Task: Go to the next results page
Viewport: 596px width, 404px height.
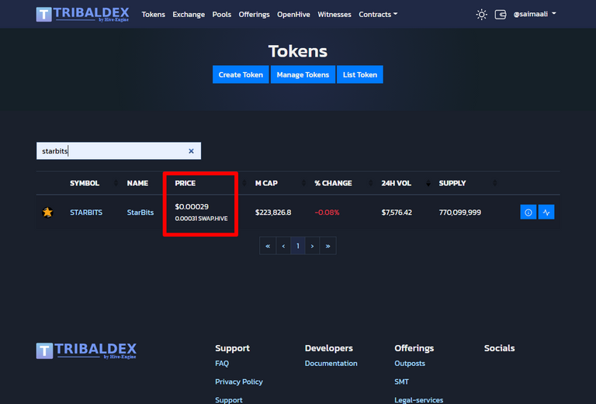Action: [x=312, y=246]
